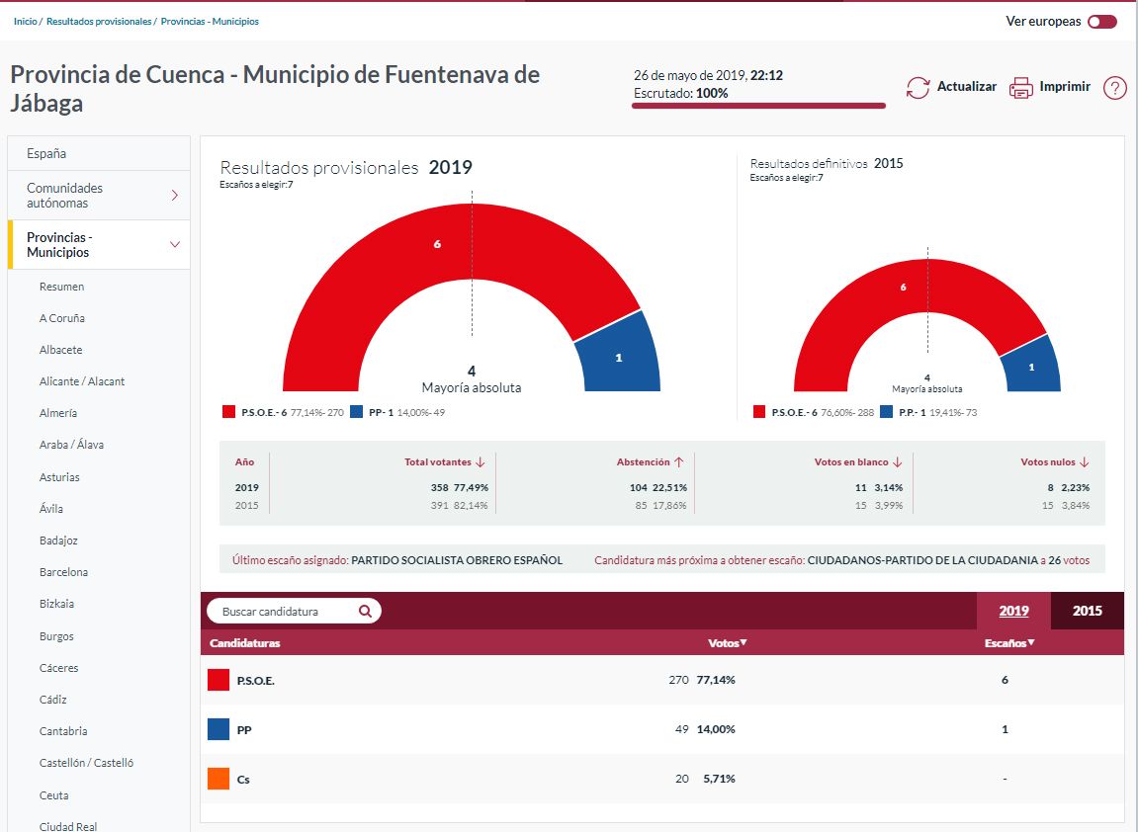1138x832 pixels.
Task: Click the Imprimir printer icon
Action: [1020, 87]
